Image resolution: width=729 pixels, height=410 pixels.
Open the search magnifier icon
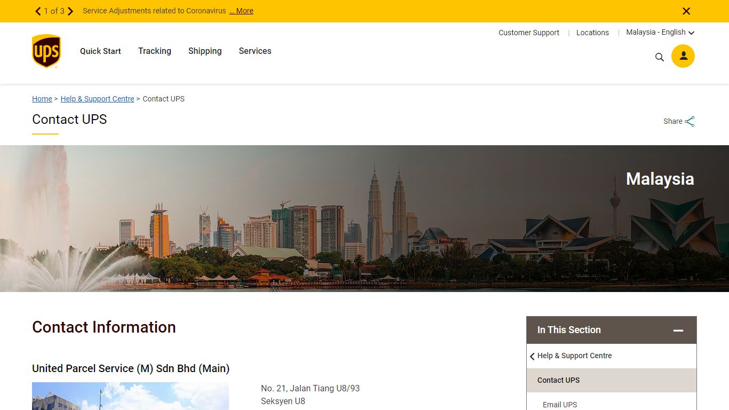[x=660, y=57]
